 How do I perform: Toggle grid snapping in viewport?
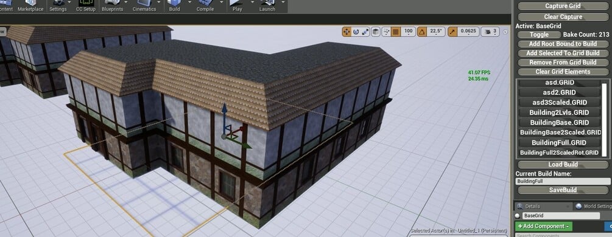pos(396,32)
